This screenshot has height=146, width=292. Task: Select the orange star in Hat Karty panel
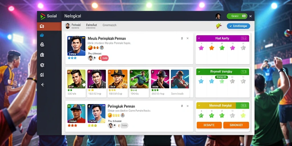212,48
